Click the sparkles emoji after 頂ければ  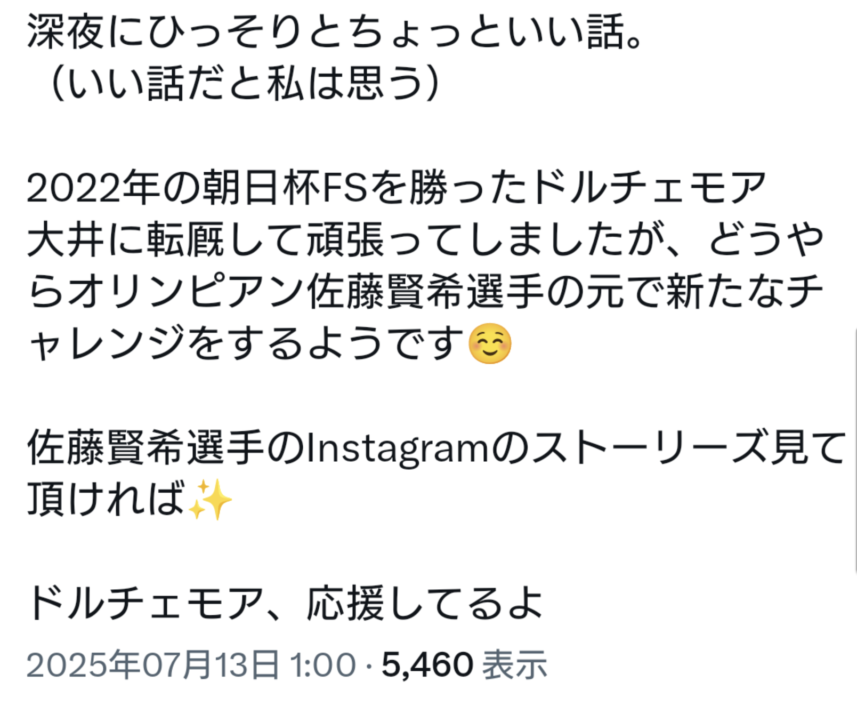(210, 499)
